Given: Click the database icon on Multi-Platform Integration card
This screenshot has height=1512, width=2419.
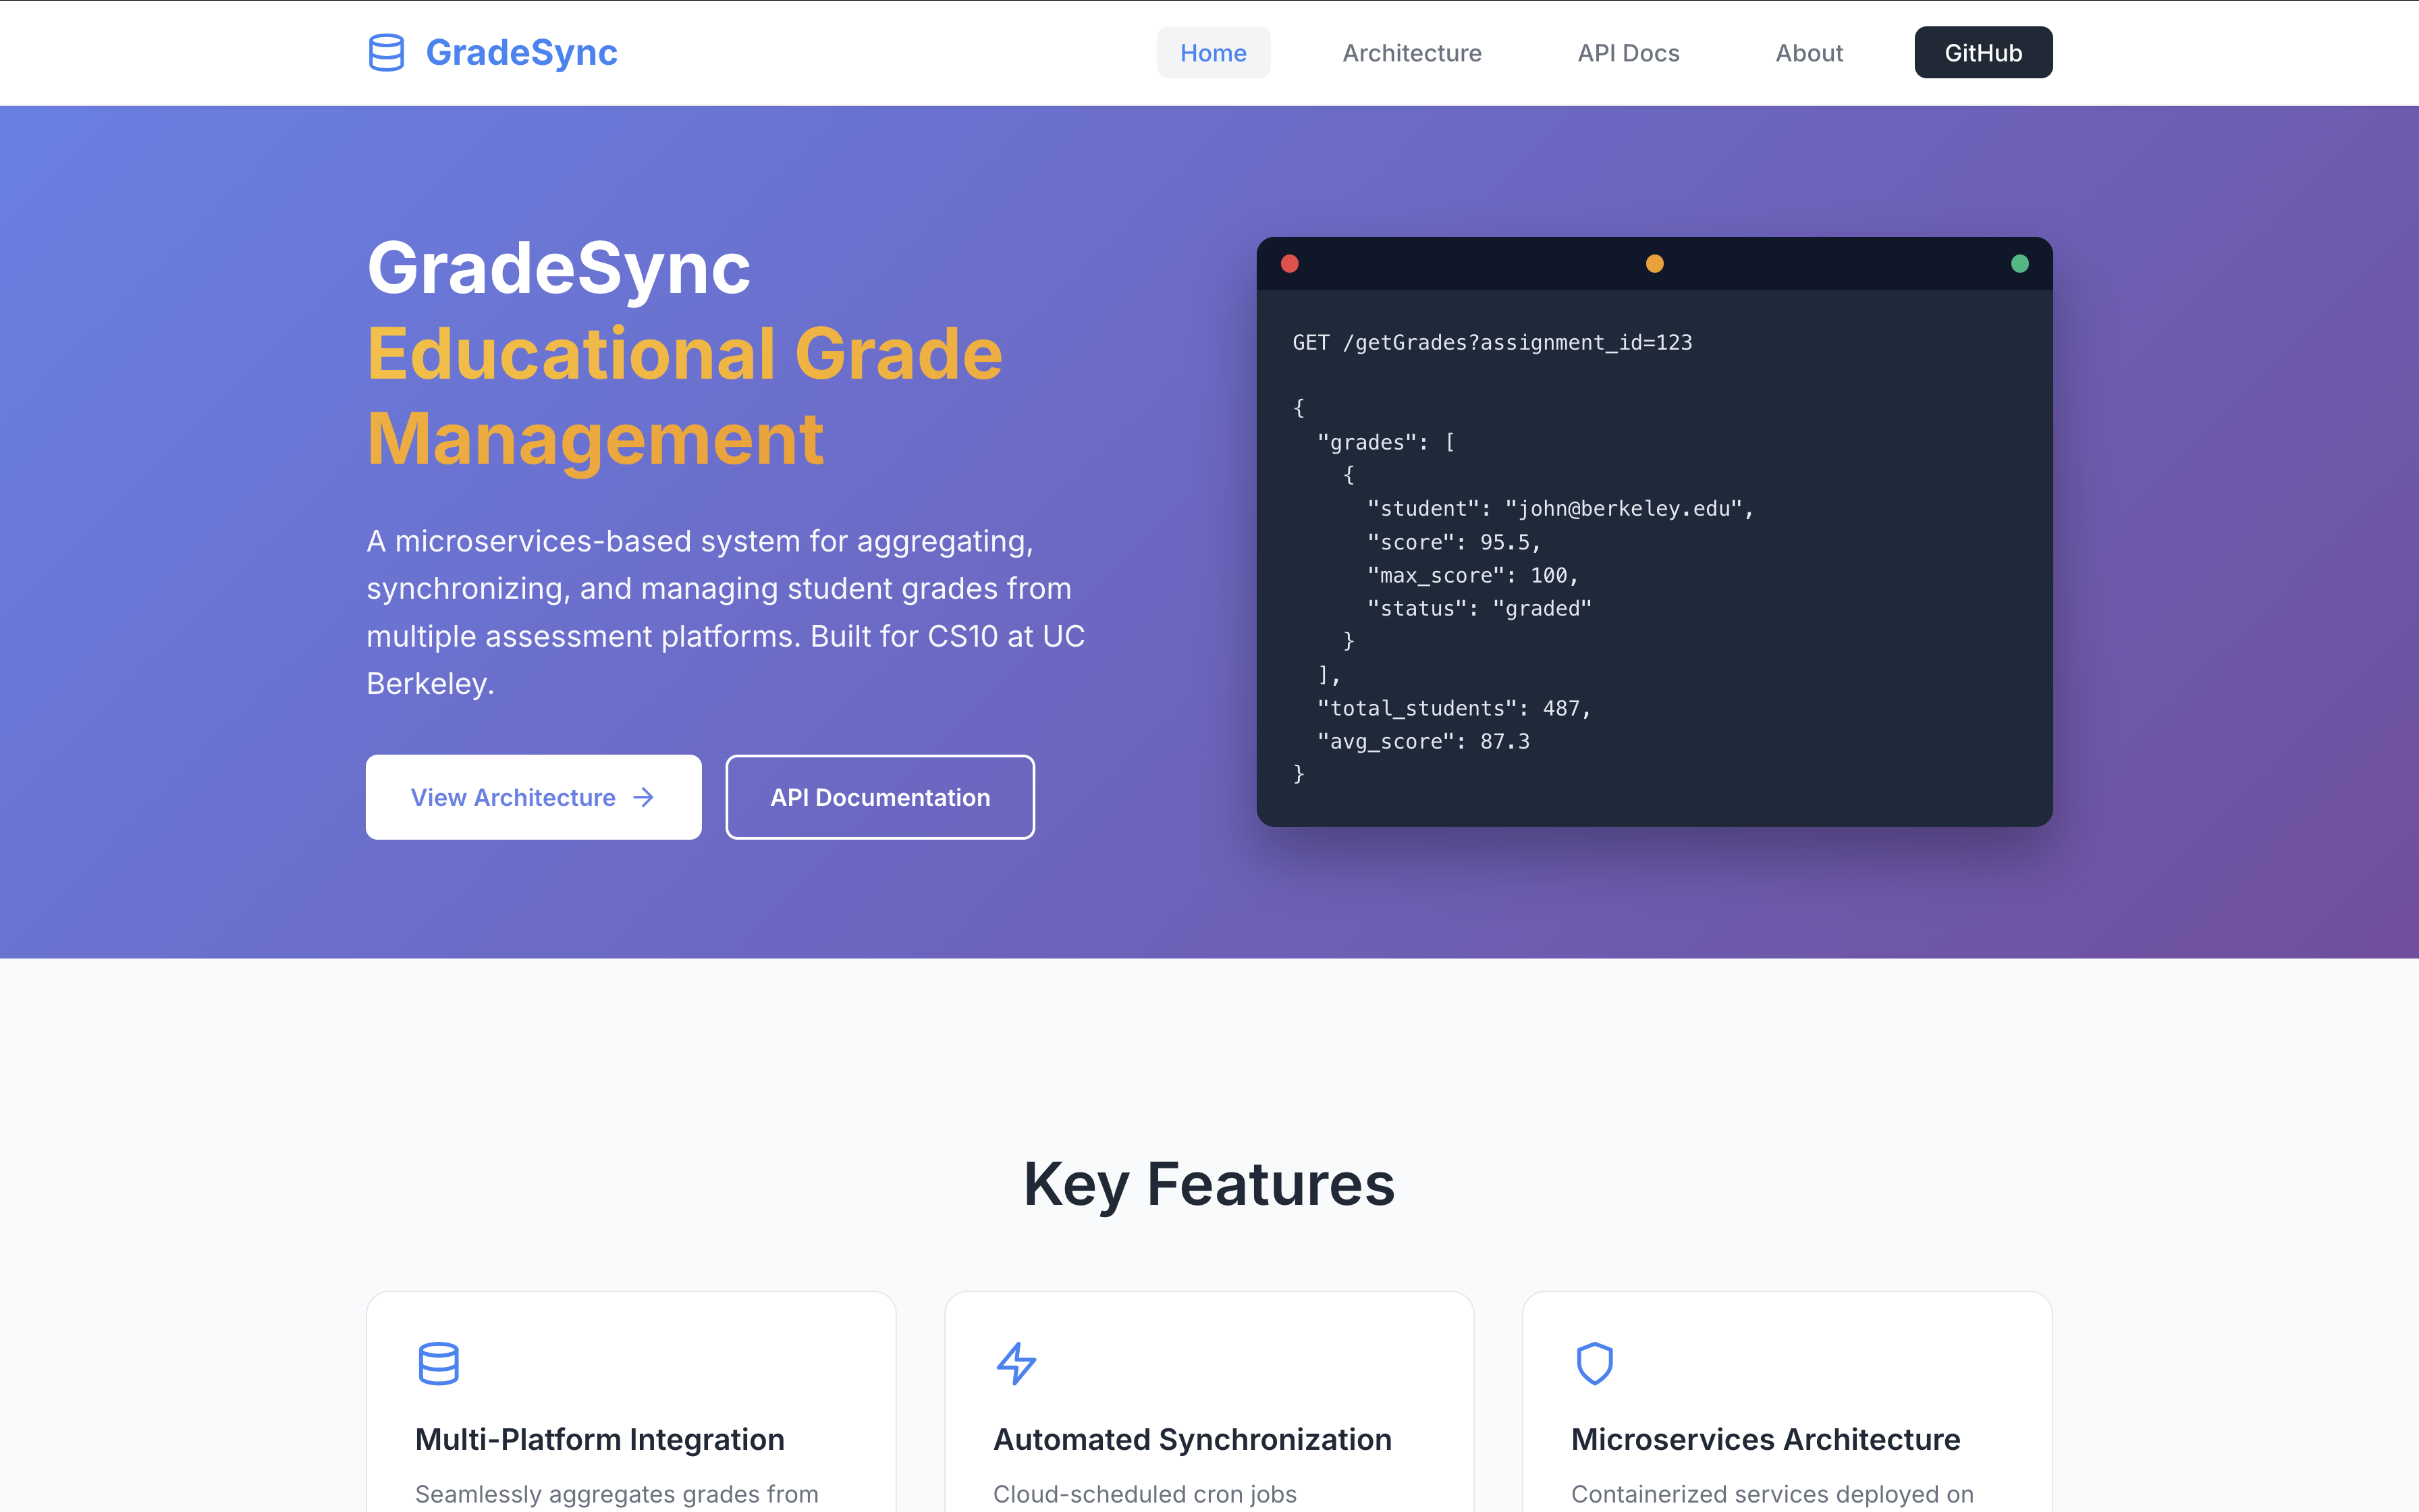Looking at the screenshot, I should point(439,1363).
